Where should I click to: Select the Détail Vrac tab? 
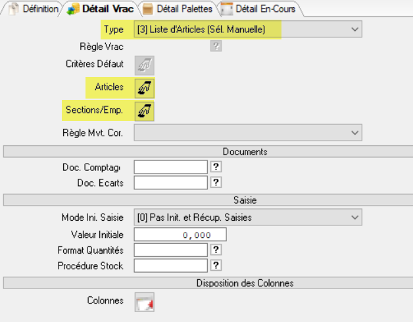(97, 9)
